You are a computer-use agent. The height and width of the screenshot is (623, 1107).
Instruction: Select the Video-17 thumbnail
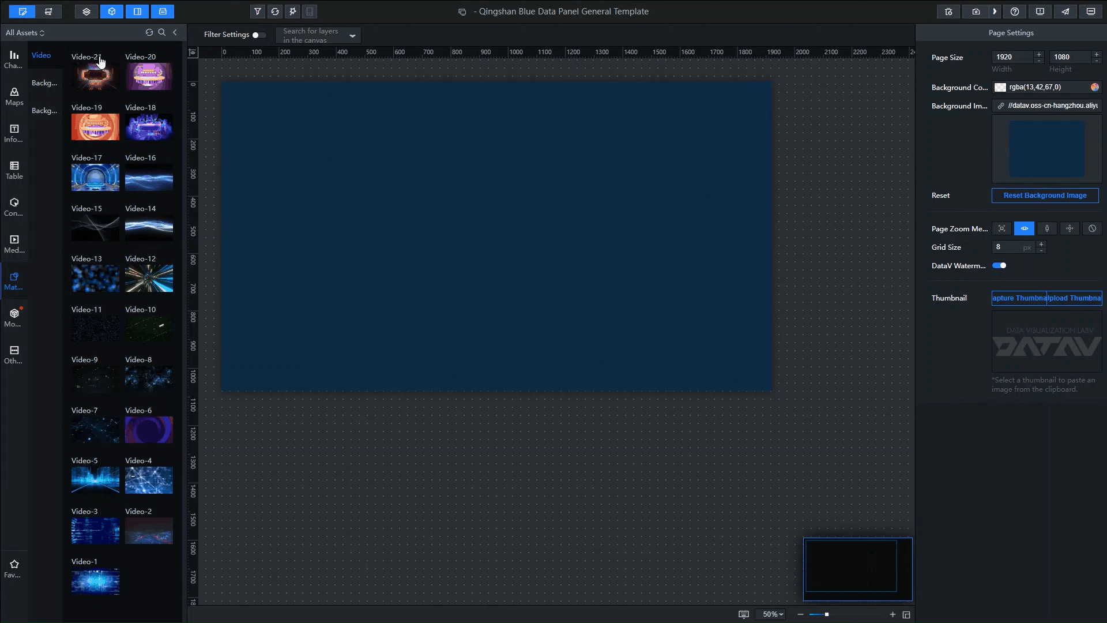tap(95, 178)
